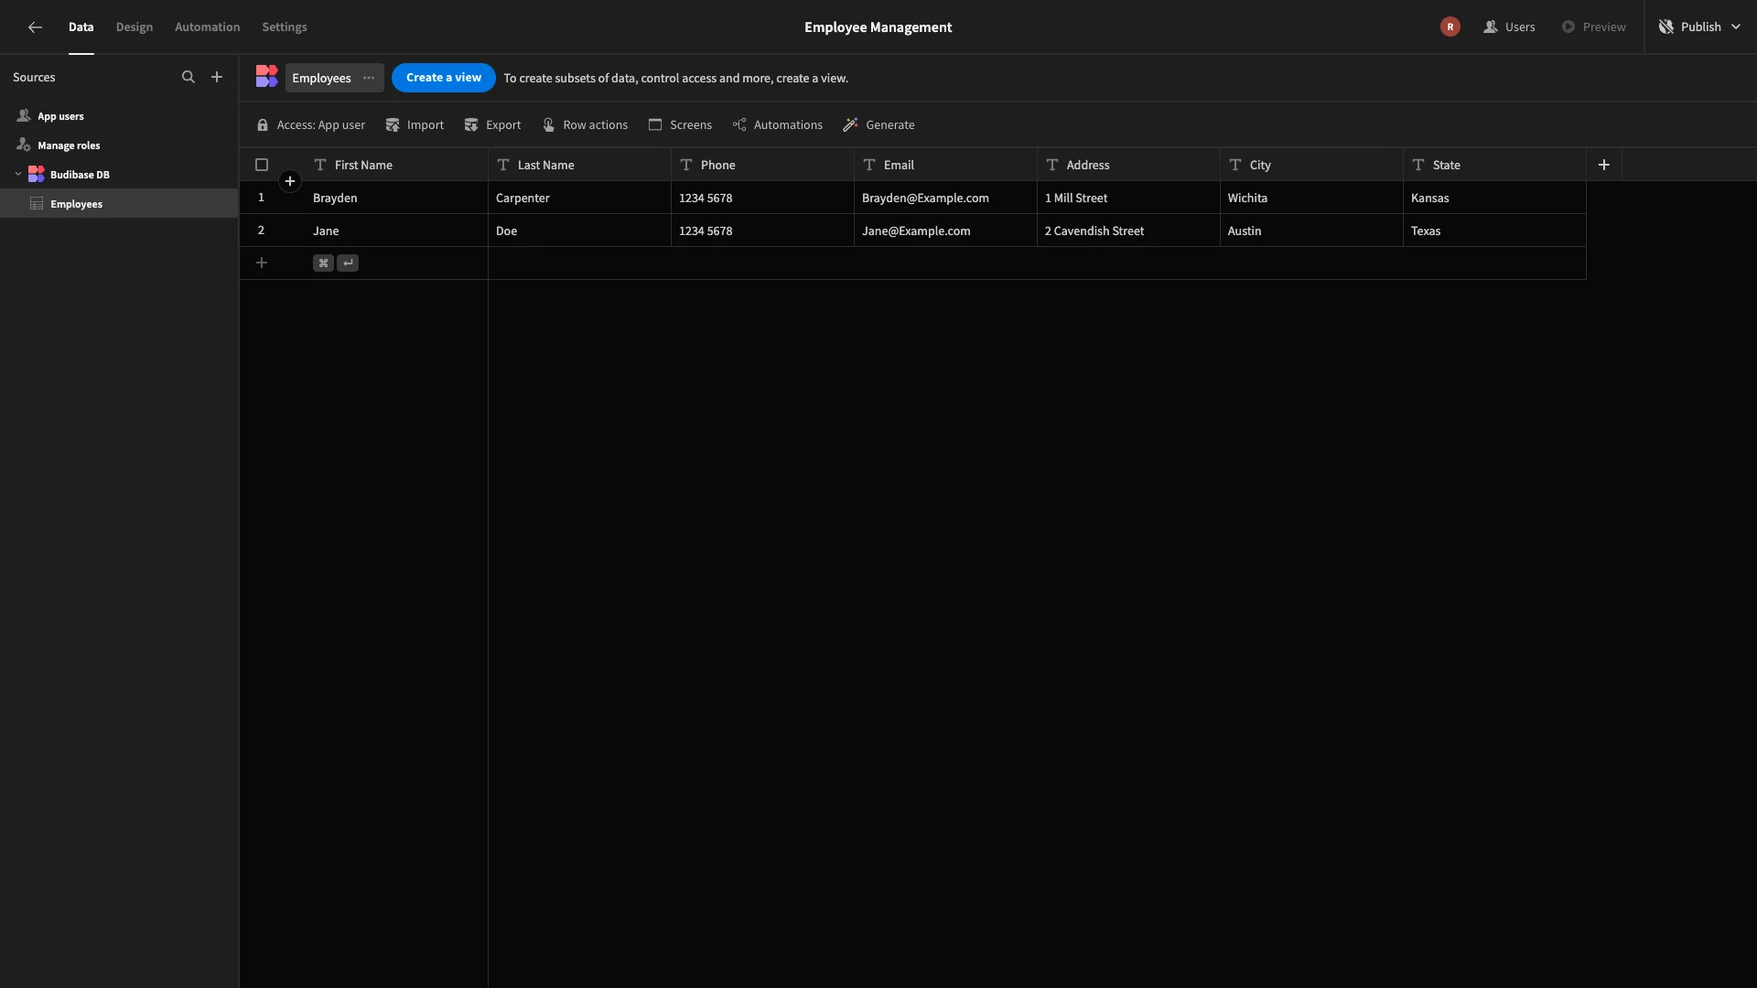Click the Create a view button

click(x=444, y=78)
